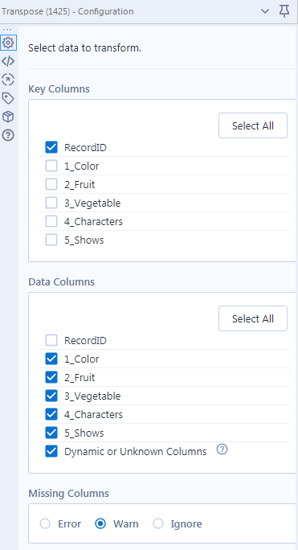
Task: Pin the Configuration window with pushpin icon
Action: 284,11
